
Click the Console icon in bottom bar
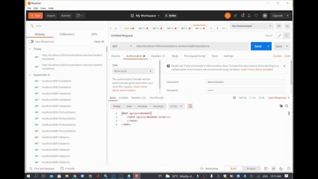[x=62, y=169]
